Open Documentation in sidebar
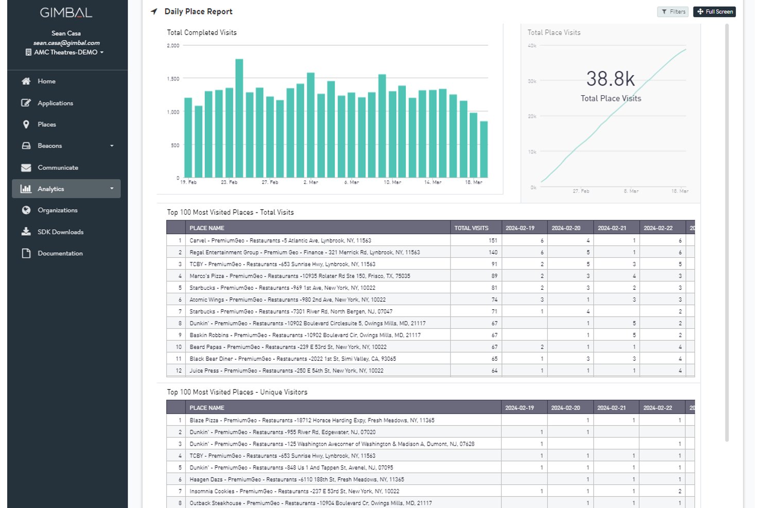This screenshot has height=508, width=762. pyautogui.click(x=60, y=253)
